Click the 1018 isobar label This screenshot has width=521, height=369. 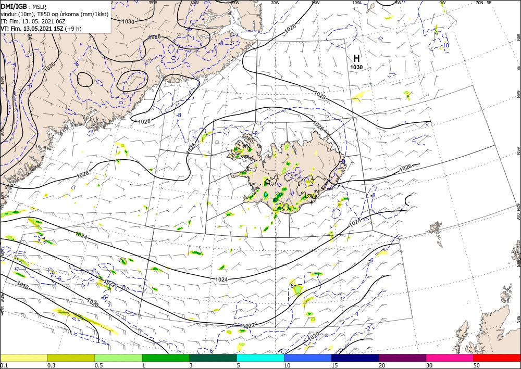coord(22,285)
